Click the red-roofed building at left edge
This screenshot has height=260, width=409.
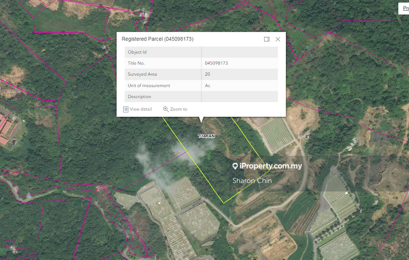tap(7, 130)
